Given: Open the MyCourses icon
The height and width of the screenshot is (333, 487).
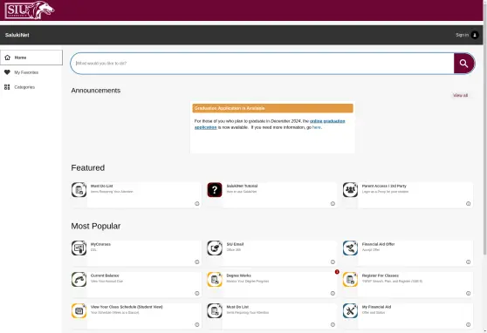Looking at the screenshot, I should pos(79,248).
